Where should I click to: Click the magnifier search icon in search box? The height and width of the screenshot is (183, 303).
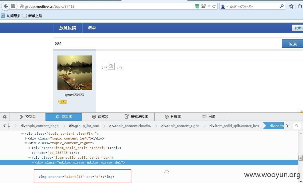[x=282, y=6]
